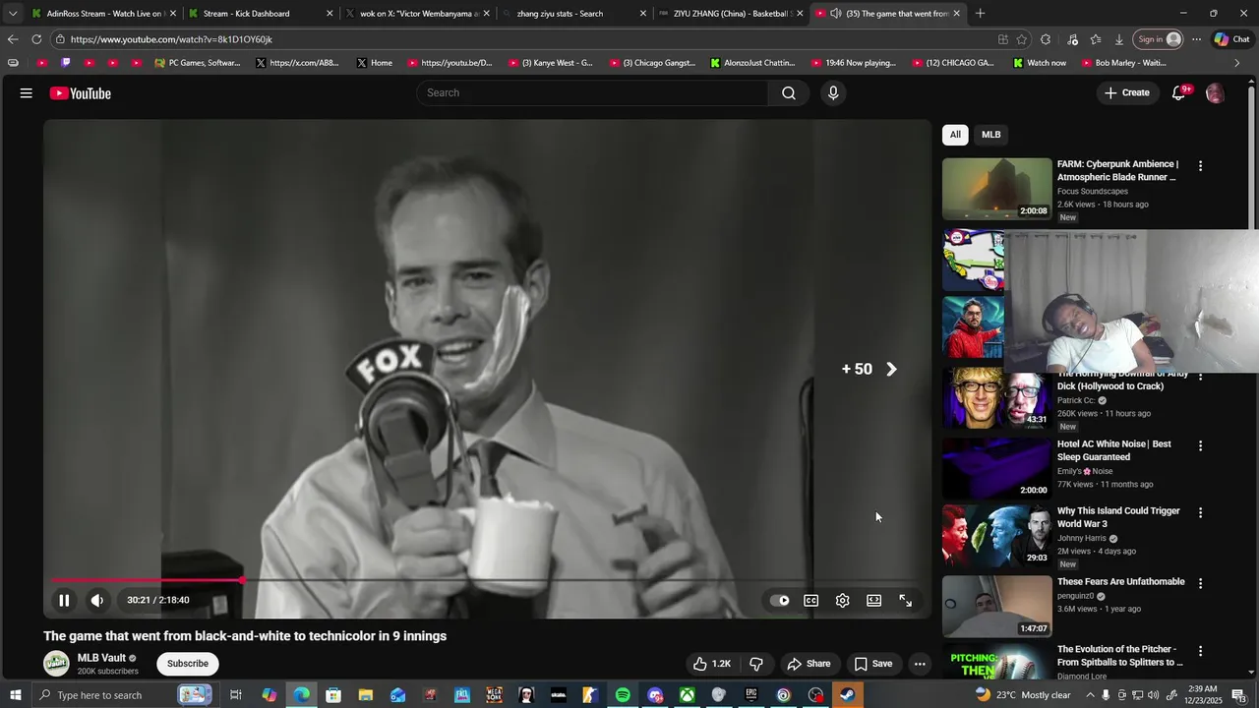This screenshot has width=1259, height=708.
Task: Show hidden system tray icons
Action: point(1090,695)
